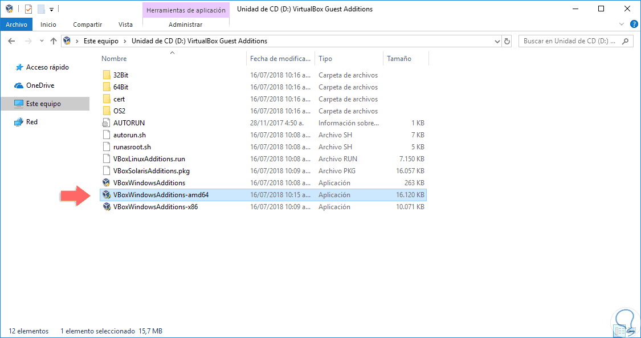The height and width of the screenshot is (338, 641).
Task: Select the autorun.sh file icon
Action: pyautogui.click(x=107, y=135)
